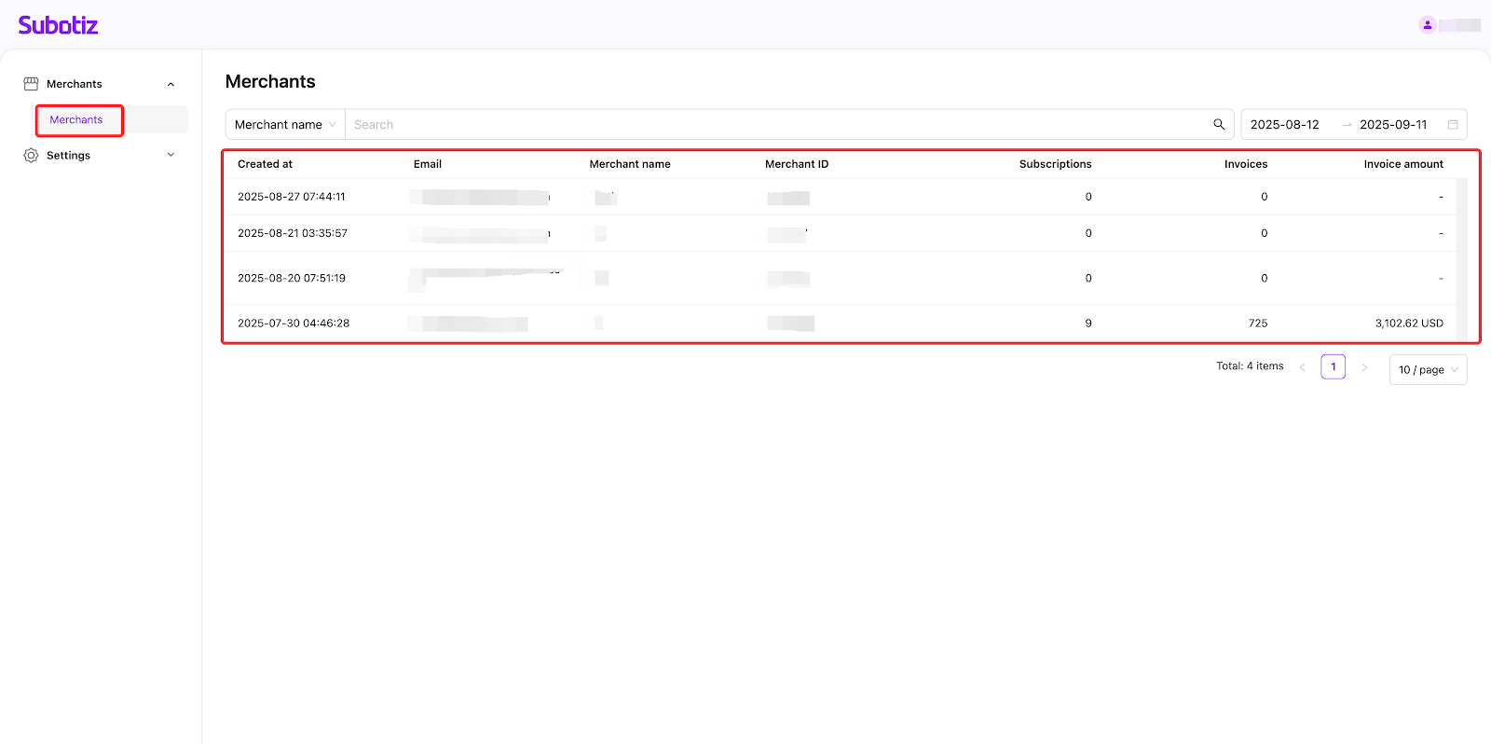
Task: Select the Merchants submenu item
Action: coord(76,120)
